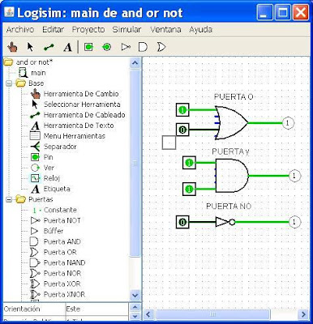This screenshot has width=313, height=324.
Task: Select the 'and or not*' project folder
Action: 34,62
